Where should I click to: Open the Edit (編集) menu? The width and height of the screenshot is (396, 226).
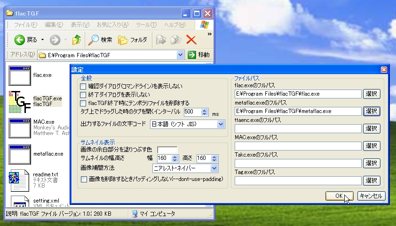[54, 25]
